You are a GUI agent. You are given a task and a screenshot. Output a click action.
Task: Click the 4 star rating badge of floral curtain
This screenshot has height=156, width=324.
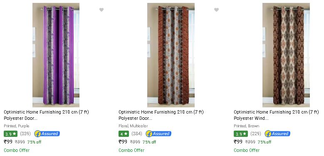[x=124, y=134]
